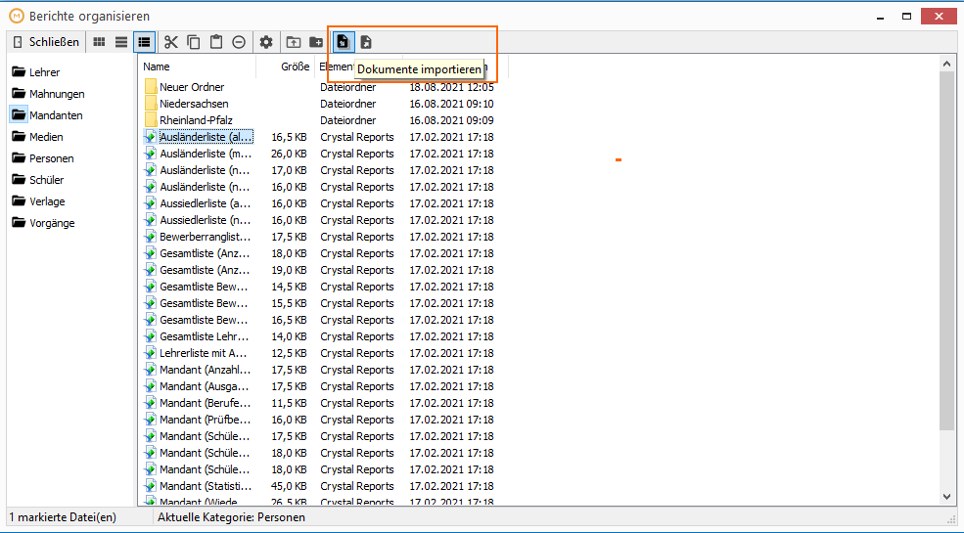This screenshot has height=533, width=964.
Task: Click the Schließen button
Action: click(x=47, y=42)
